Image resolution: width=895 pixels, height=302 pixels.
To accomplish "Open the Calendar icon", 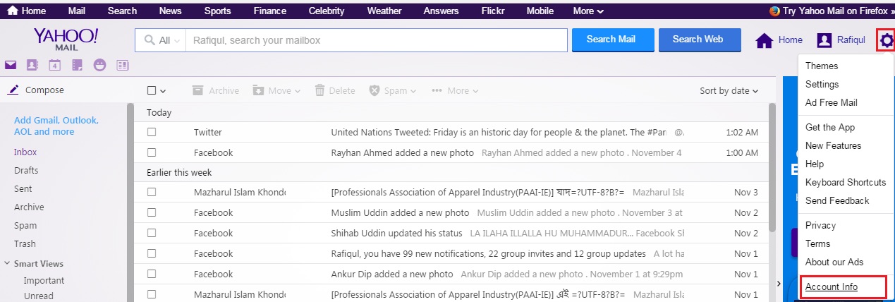I will (x=54, y=65).
